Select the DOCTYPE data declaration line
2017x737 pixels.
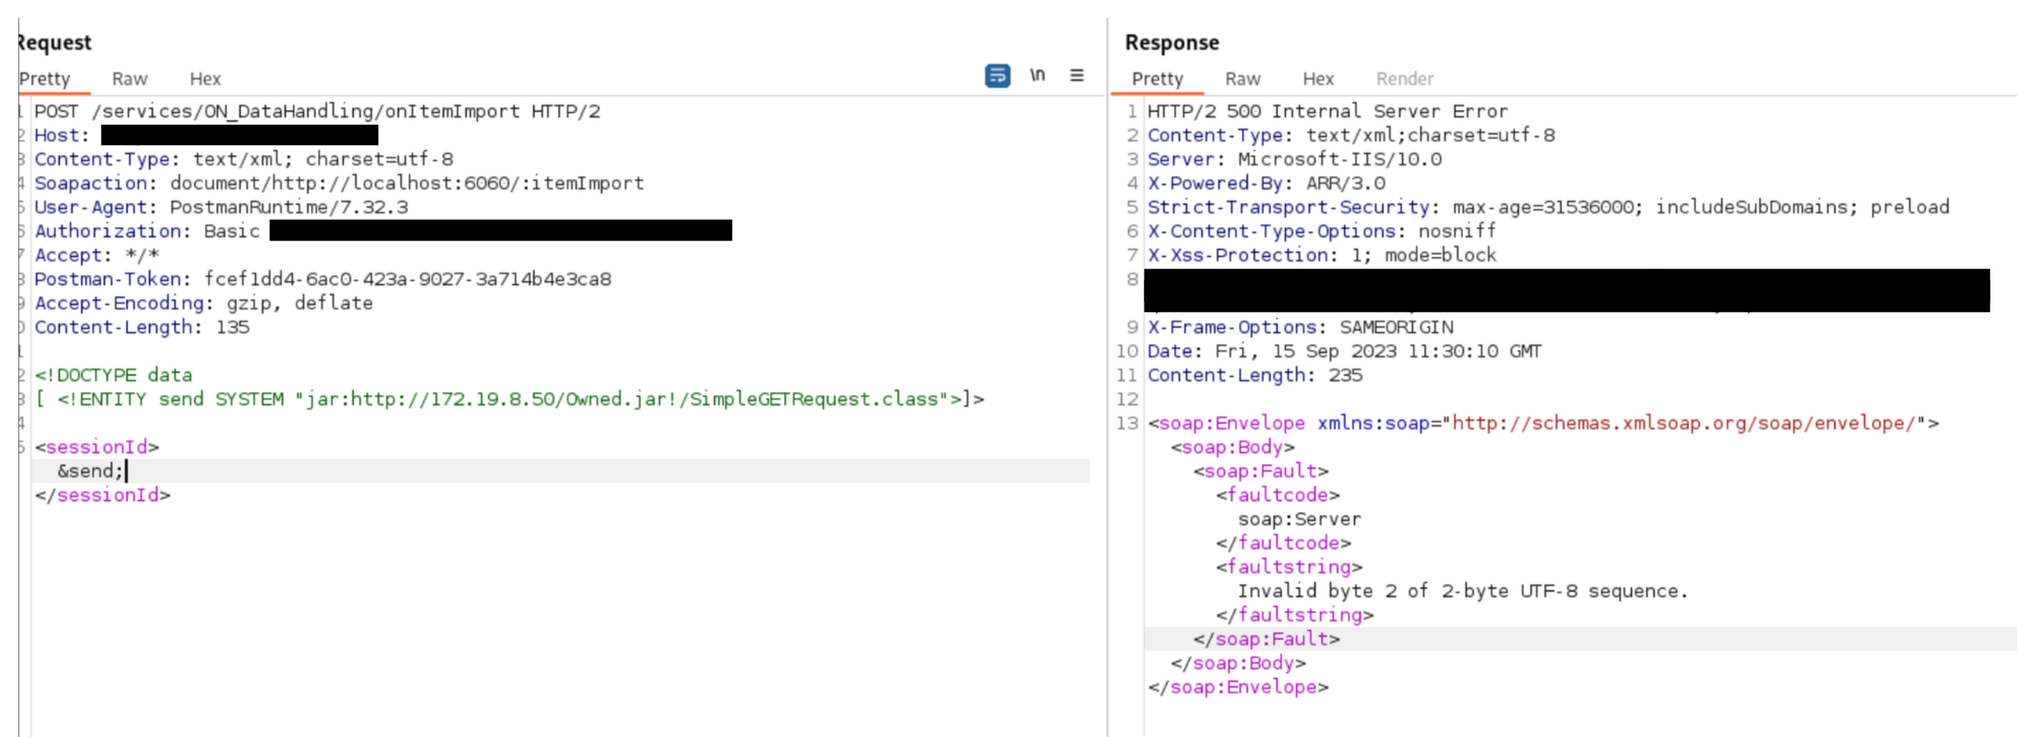(113, 375)
